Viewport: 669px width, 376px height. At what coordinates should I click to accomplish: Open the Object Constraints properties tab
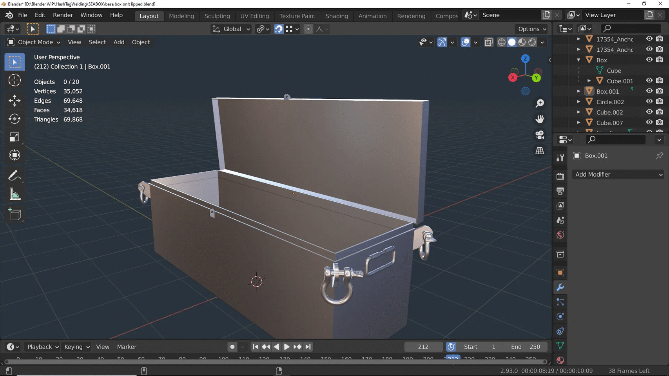[560, 331]
